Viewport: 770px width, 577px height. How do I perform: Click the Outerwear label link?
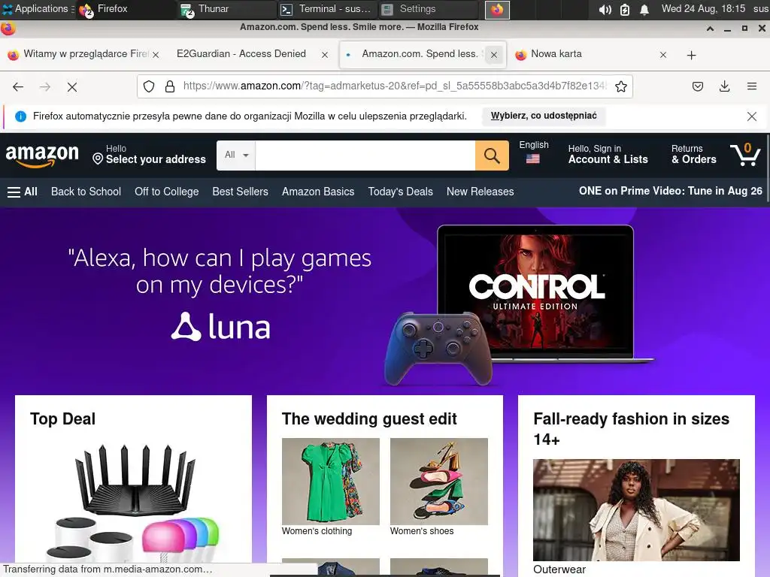559,569
